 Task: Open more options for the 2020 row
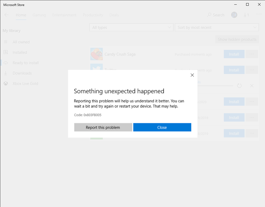pyautogui.click(x=252, y=102)
